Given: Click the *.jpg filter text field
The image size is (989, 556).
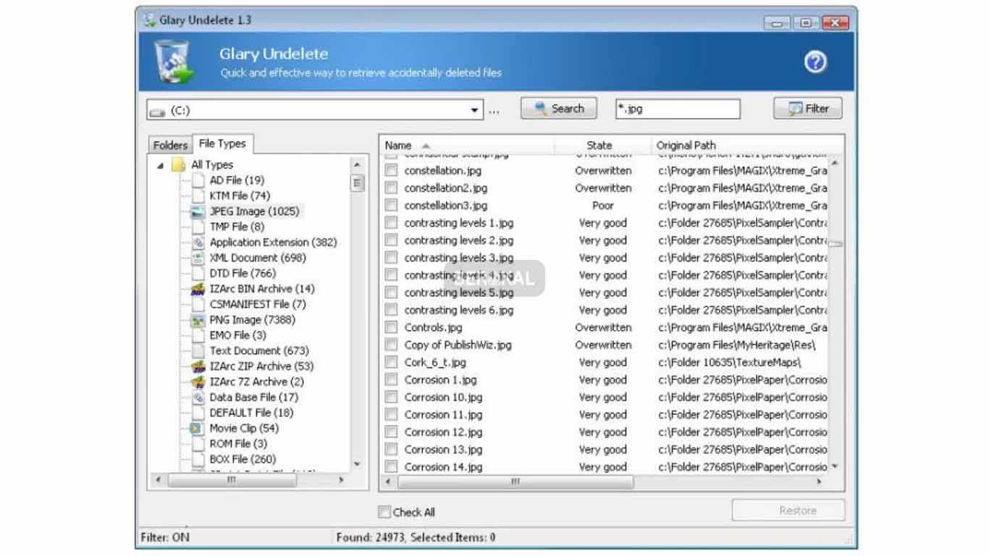Looking at the screenshot, I should coord(678,109).
